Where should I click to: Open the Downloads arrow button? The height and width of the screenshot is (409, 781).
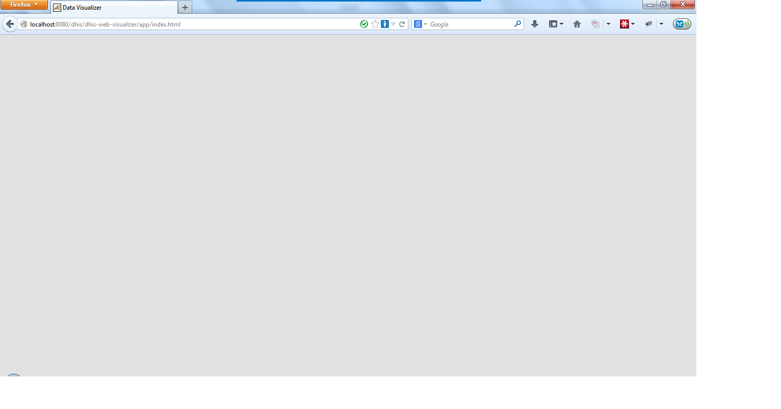(535, 24)
